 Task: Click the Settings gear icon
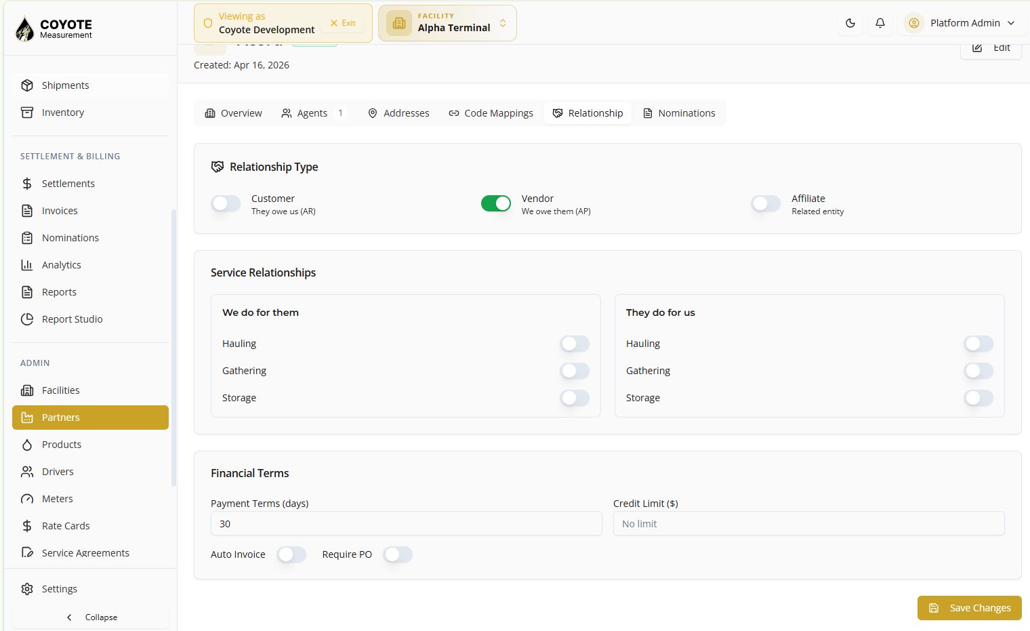coord(27,589)
